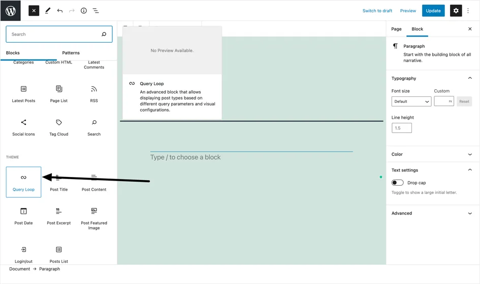Collapse the Typography section

432,78
